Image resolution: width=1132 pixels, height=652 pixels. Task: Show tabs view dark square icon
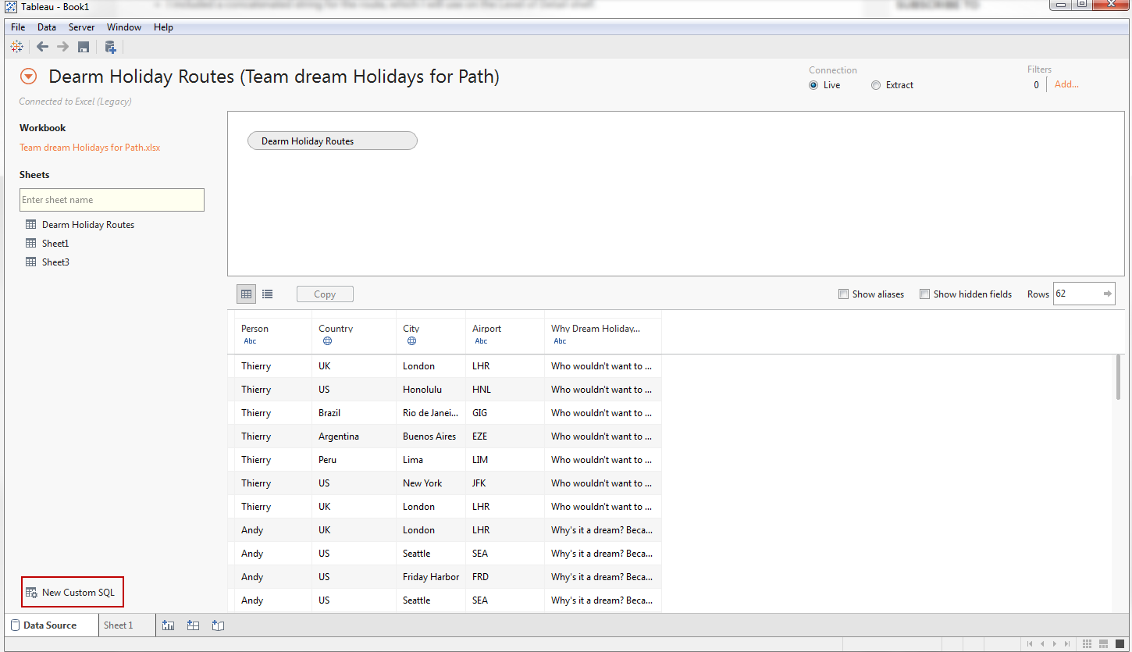[1119, 644]
